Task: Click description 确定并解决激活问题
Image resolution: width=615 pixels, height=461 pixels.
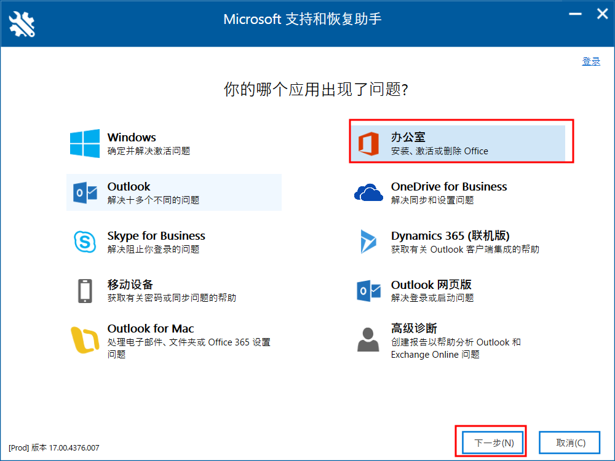Action: pos(149,151)
